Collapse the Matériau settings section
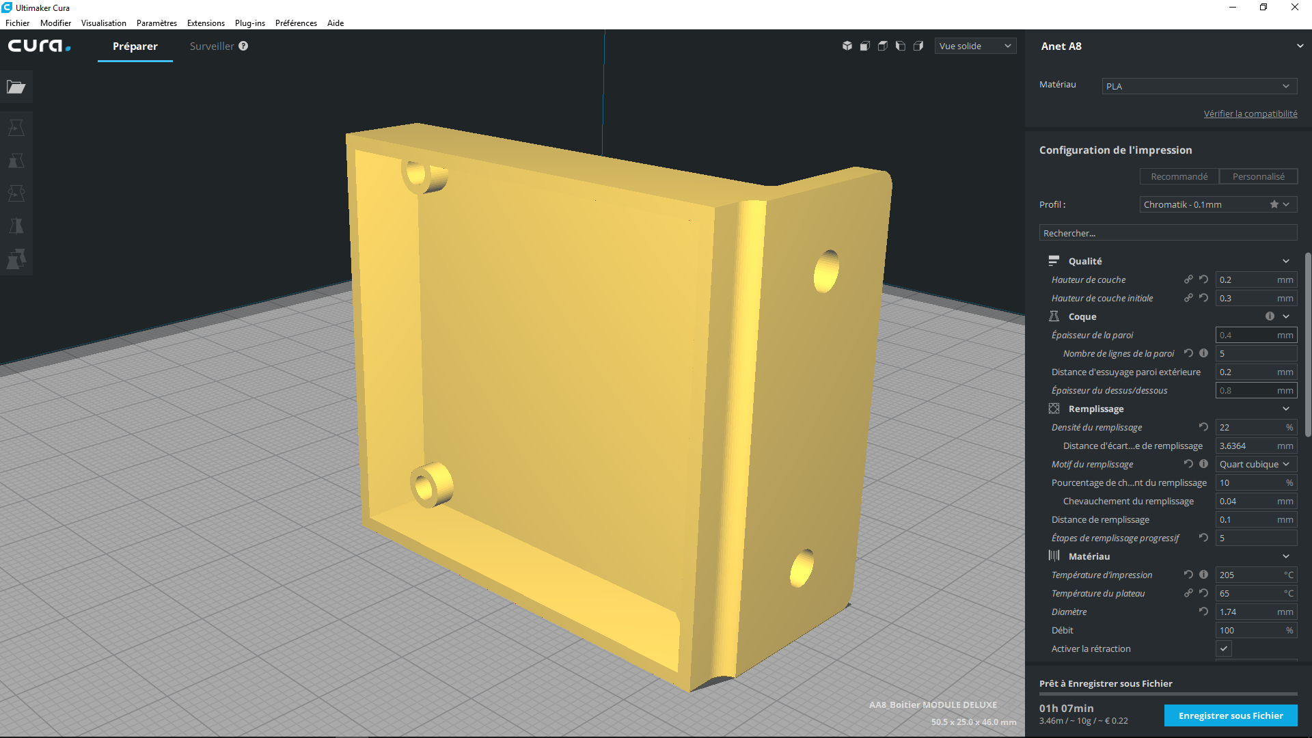 pyautogui.click(x=1286, y=556)
